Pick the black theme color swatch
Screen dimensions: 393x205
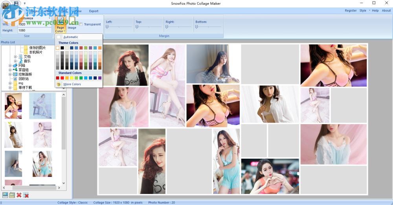coord(62,48)
